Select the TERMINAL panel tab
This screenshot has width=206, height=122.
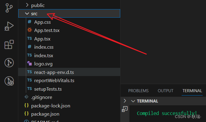pos(192,91)
